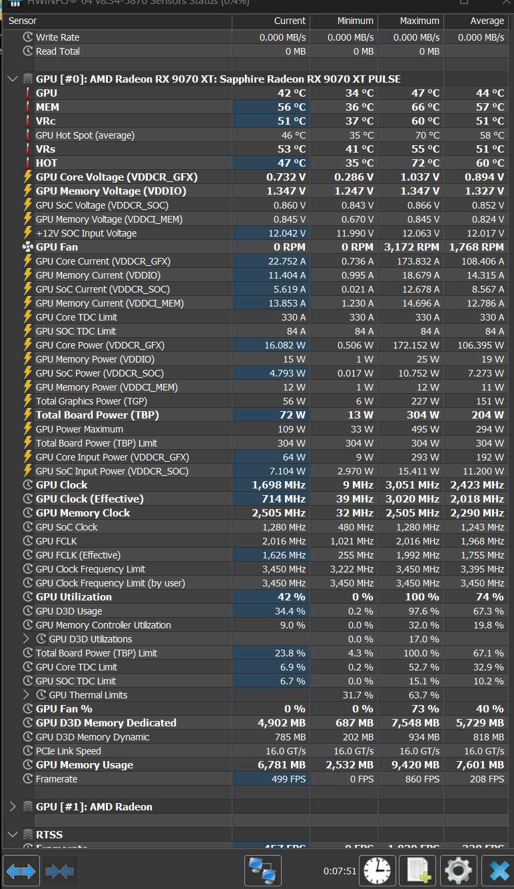
Task: Click the Maximum column header
Action: pyautogui.click(x=409, y=21)
